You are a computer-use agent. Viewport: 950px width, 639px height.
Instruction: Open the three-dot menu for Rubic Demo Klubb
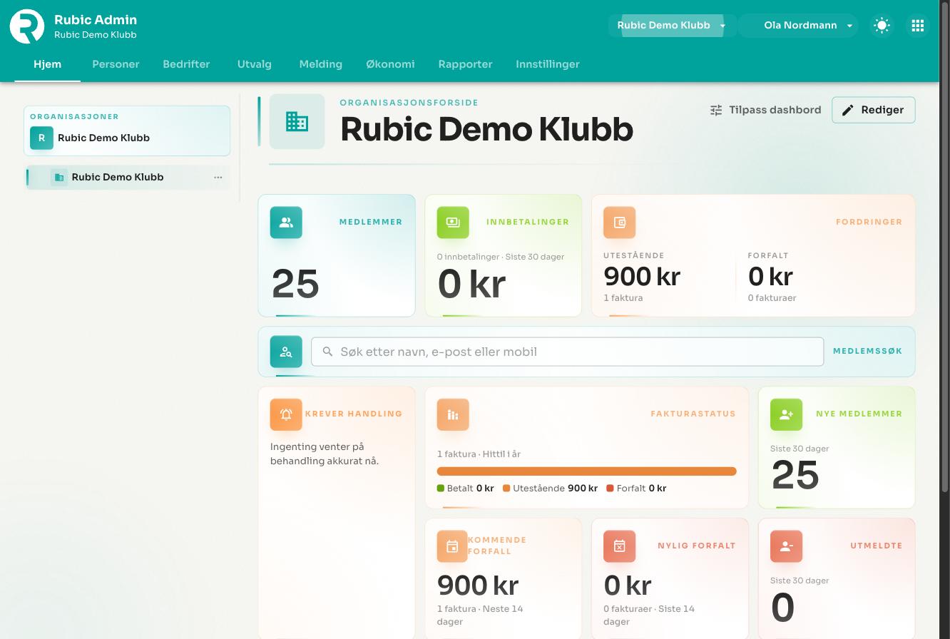coord(218,178)
